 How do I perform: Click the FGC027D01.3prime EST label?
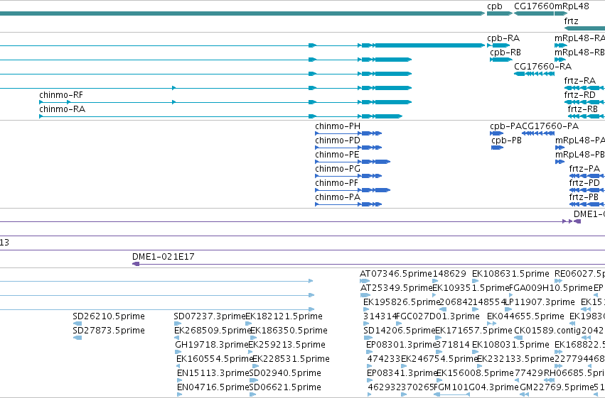click(438, 316)
